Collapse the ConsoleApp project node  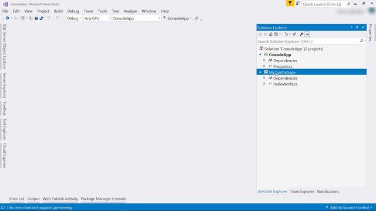pyautogui.click(x=260, y=55)
